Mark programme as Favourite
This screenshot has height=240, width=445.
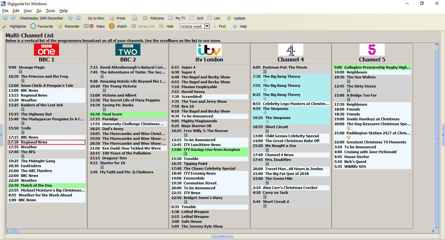click(42, 26)
